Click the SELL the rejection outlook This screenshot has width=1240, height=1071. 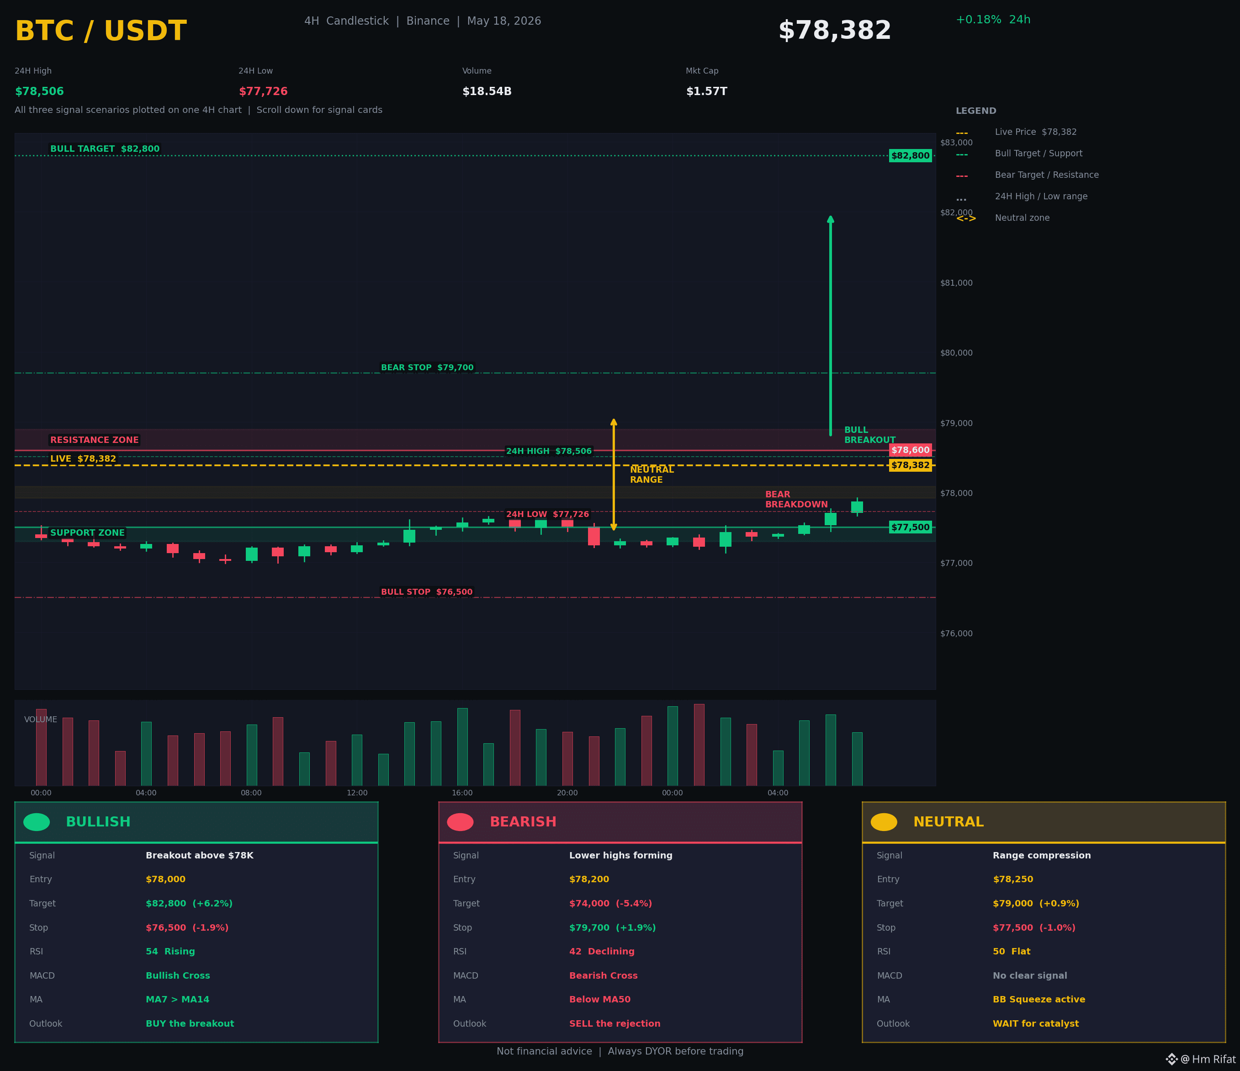pyautogui.click(x=615, y=1024)
